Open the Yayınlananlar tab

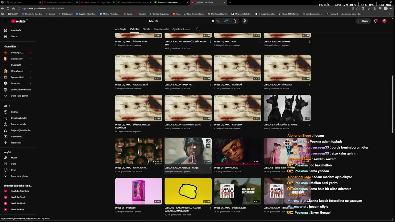coord(161,29)
